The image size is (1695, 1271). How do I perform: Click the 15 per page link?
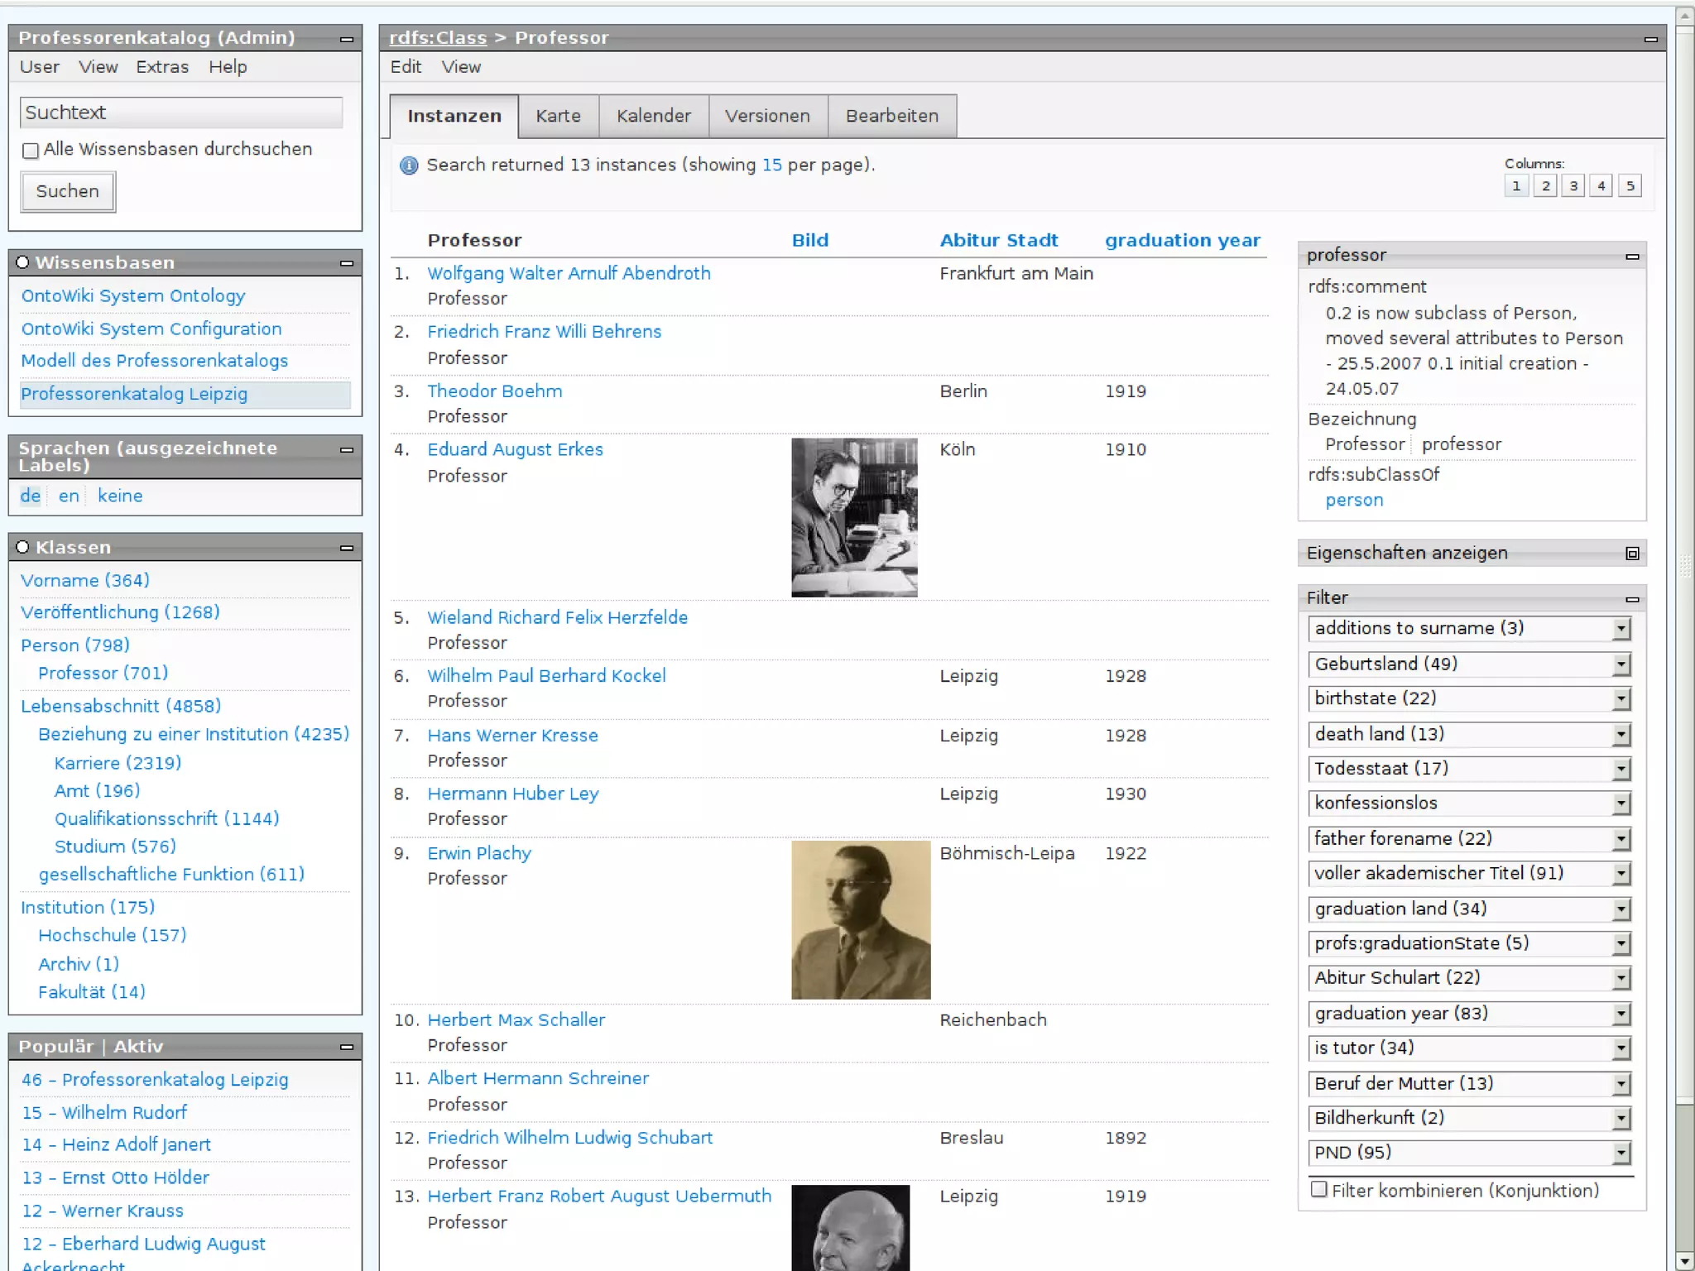(x=771, y=165)
